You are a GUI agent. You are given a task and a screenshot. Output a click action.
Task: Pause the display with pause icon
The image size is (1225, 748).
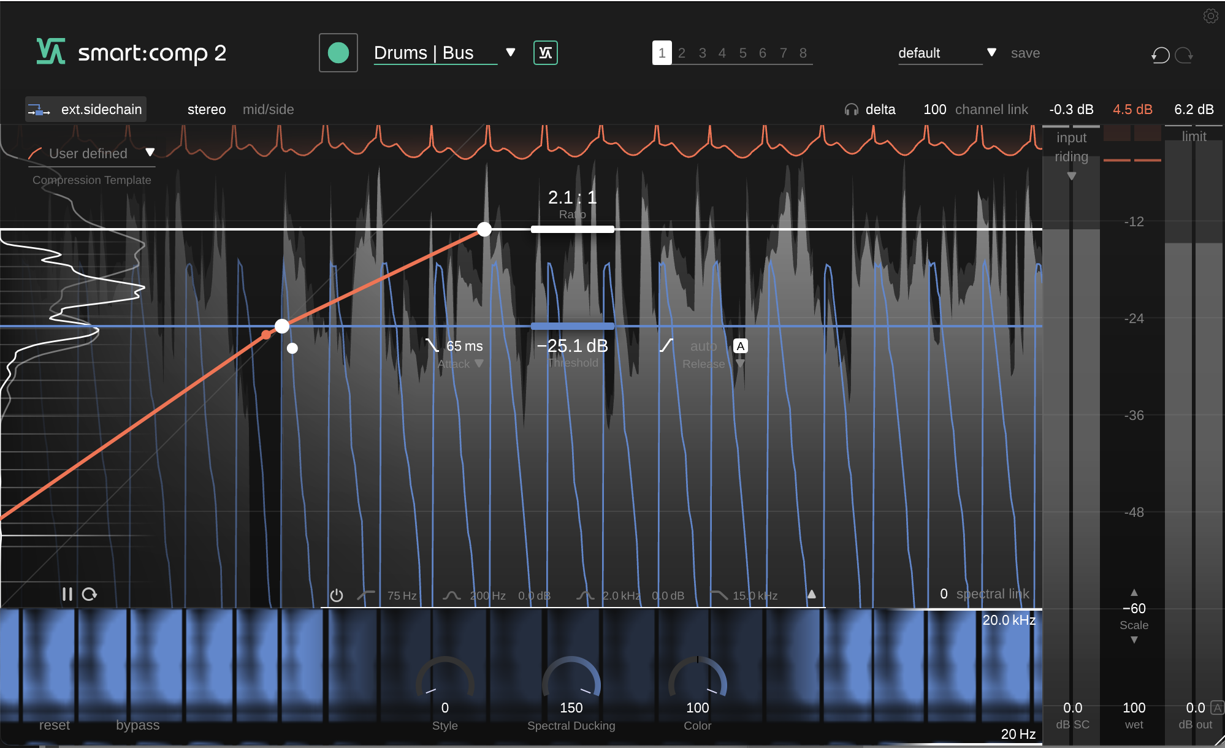coord(67,594)
